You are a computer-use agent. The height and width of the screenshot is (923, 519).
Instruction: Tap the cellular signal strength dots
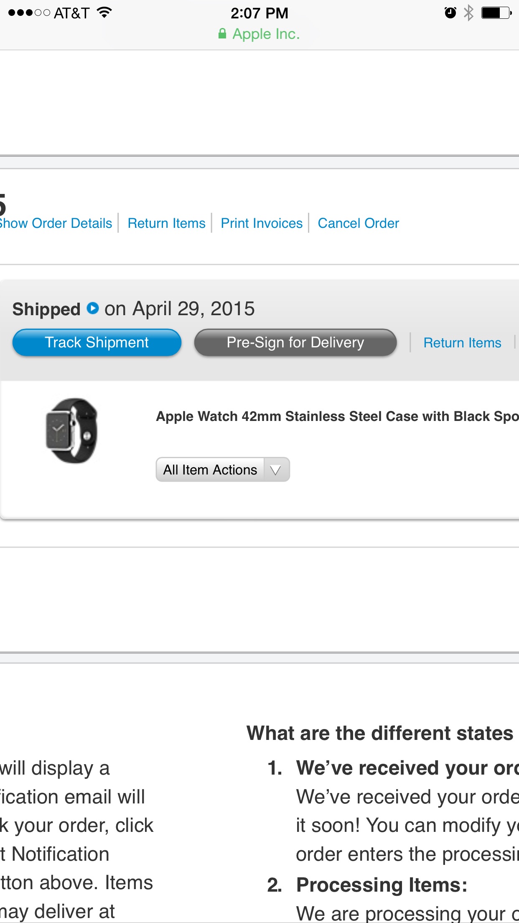click(x=29, y=13)
